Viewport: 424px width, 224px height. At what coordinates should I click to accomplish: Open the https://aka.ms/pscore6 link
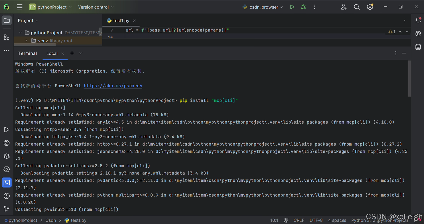[113, 86]
